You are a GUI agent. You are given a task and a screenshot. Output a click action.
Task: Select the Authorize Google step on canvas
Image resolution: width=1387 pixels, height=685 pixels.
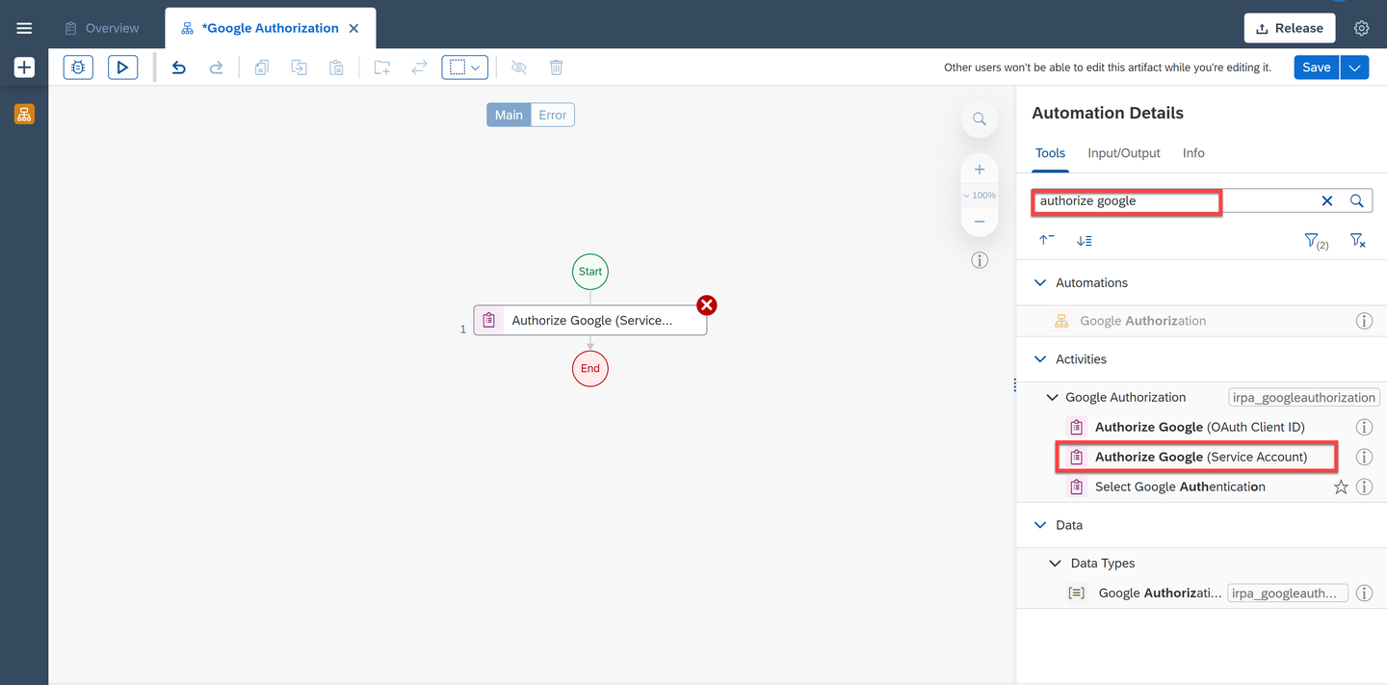coord(590,321)
